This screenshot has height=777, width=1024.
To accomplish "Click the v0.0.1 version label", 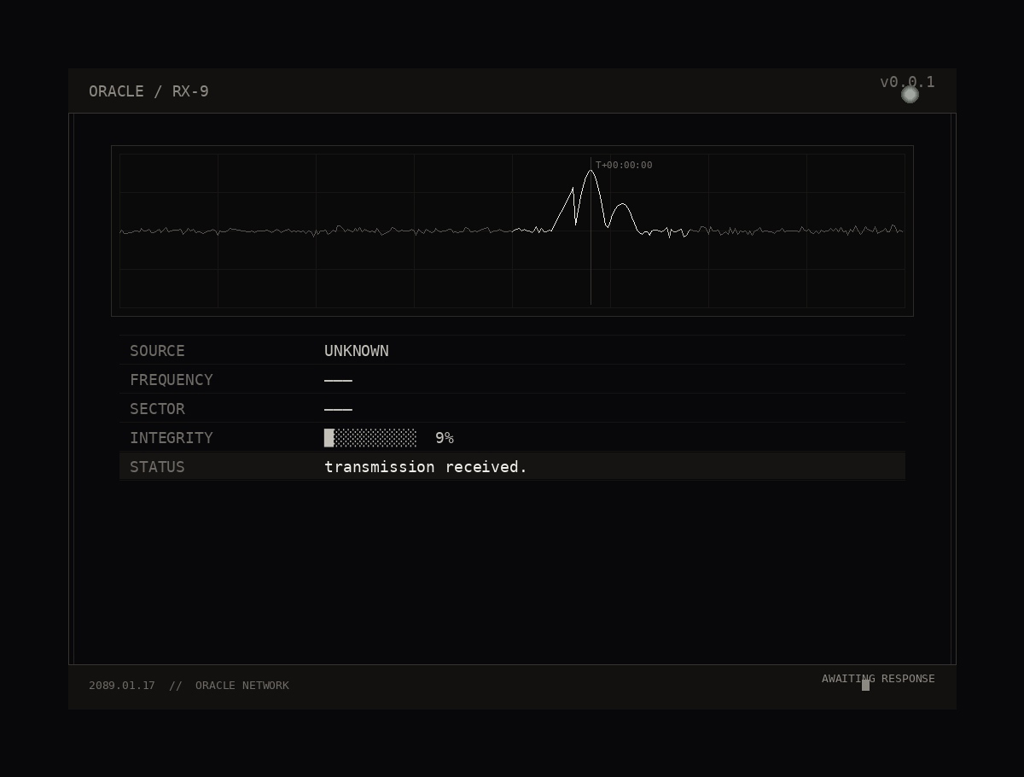I will [907, 82].
